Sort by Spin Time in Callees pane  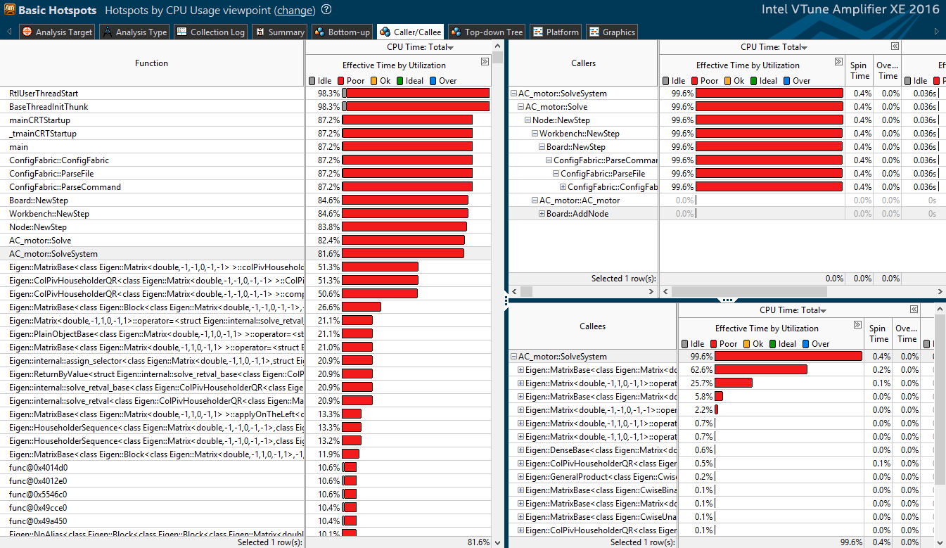click(878, 334)
